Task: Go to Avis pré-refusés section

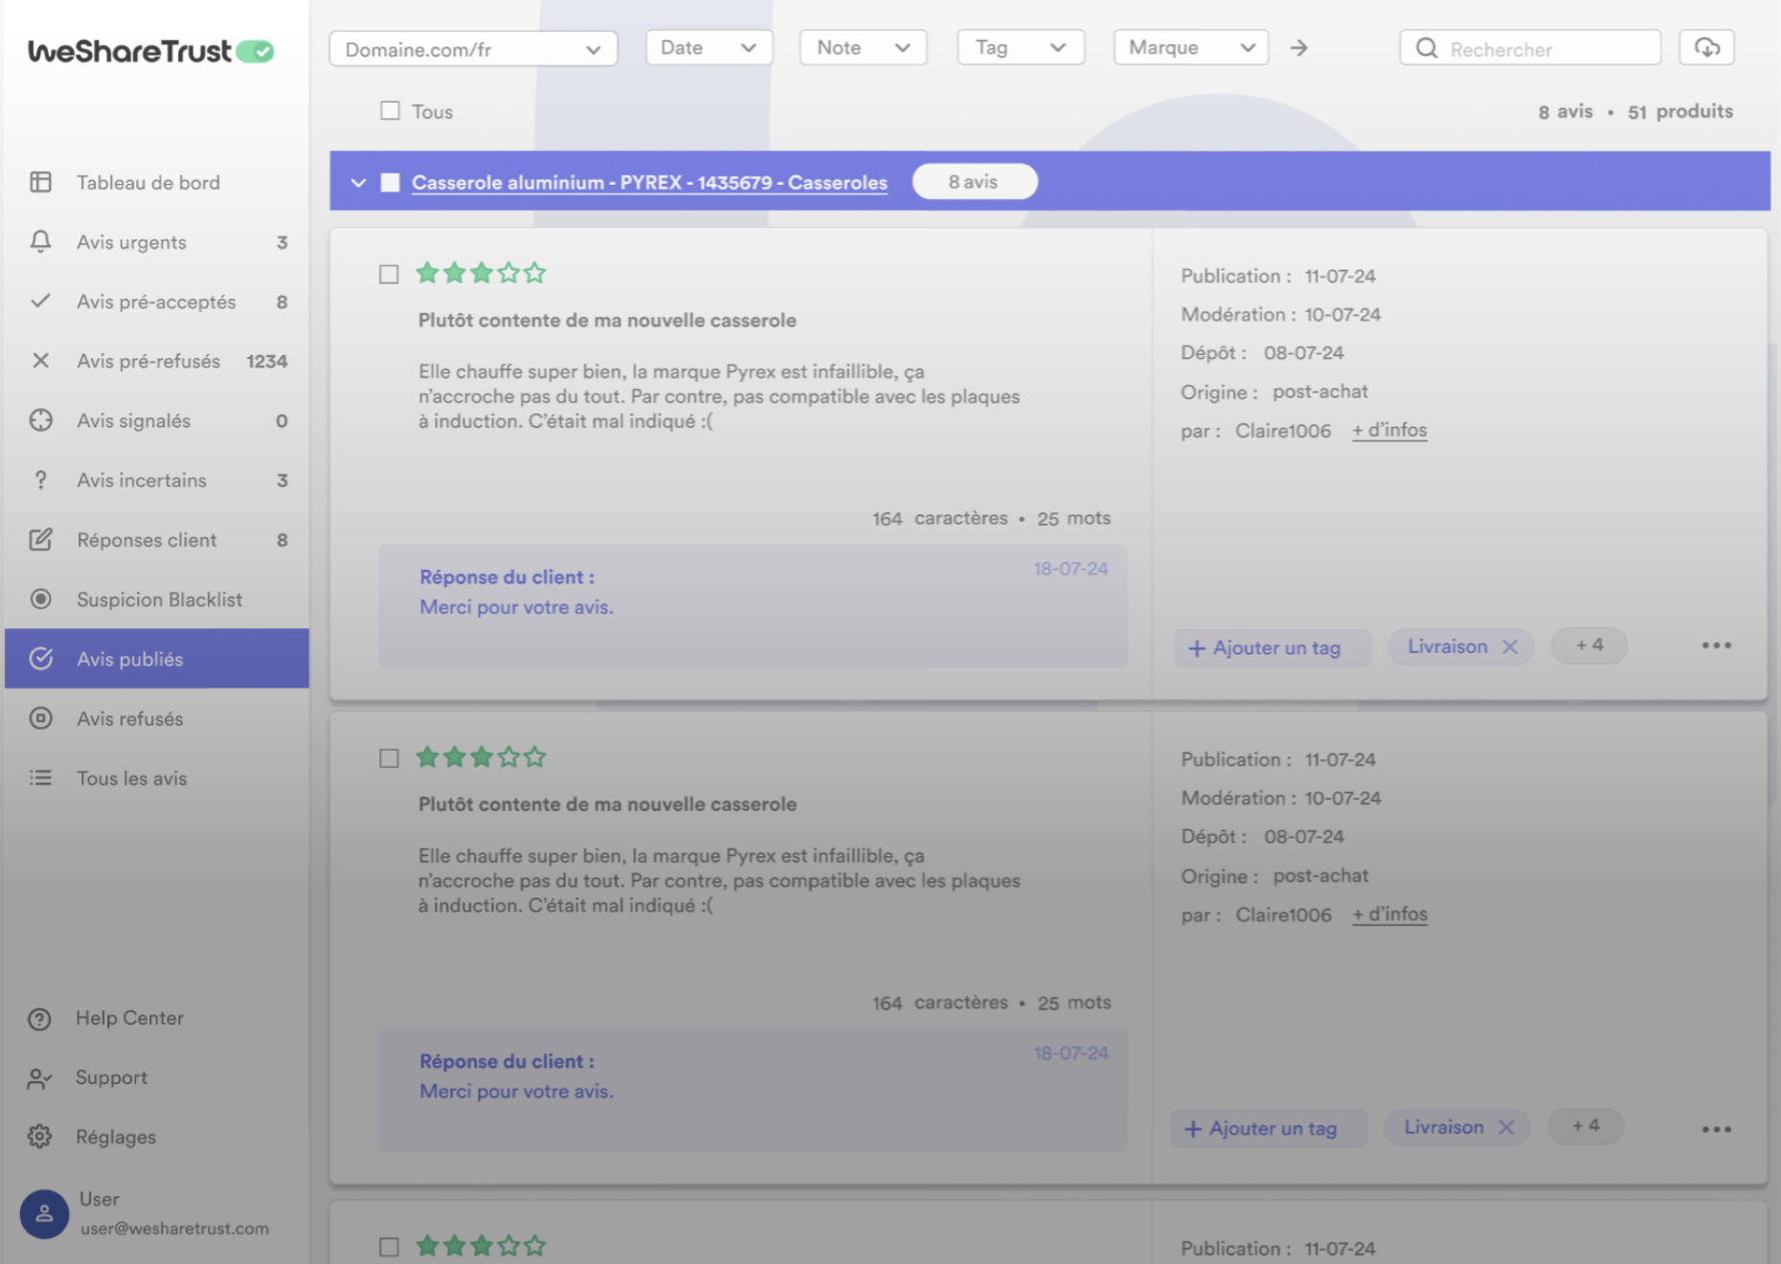Action: tap(148, 361)
